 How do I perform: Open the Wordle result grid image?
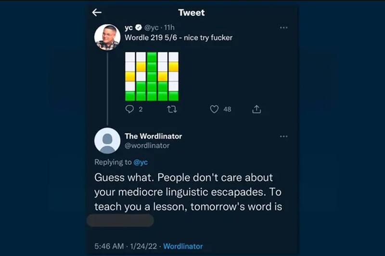pyautogui.click(x=152, y=76)
